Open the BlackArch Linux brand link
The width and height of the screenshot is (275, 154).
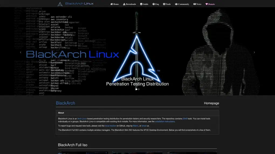tap(79, 3)
